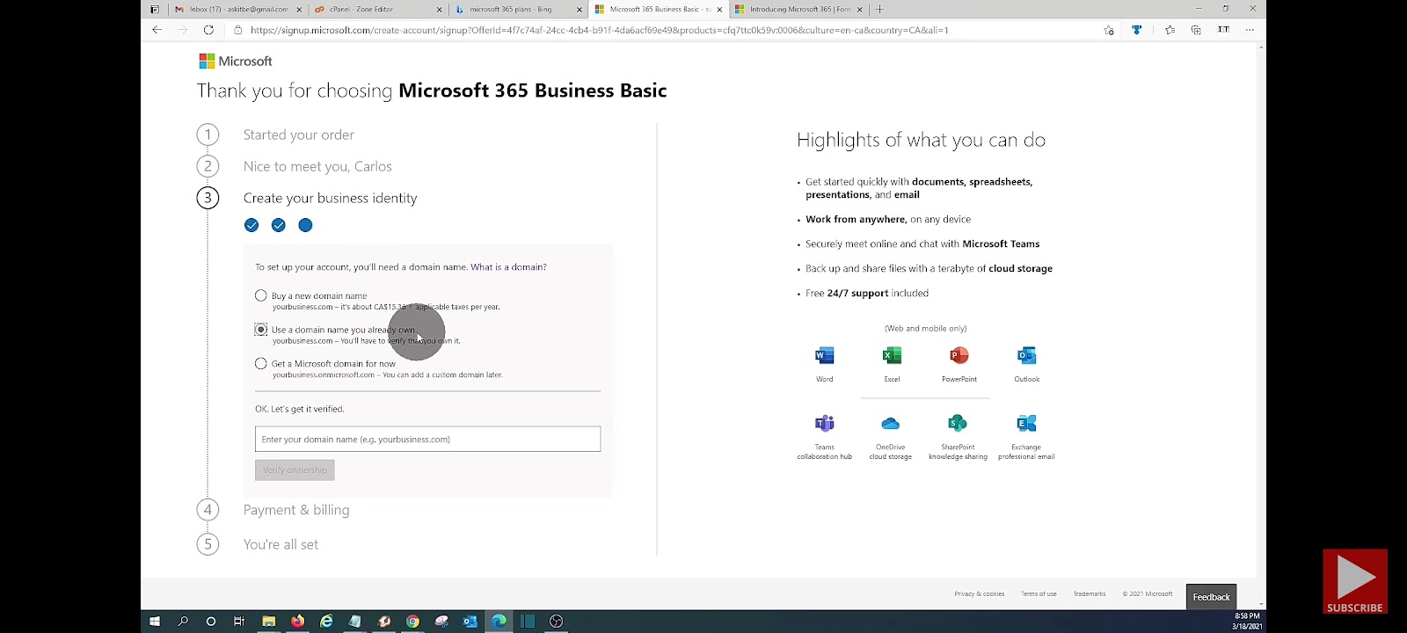Click the browser address bar URL
Viewport: 1407px width, 633px height.
[600, 30]
